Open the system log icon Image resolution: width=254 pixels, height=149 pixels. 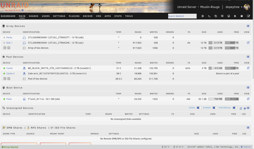point(235,16)
